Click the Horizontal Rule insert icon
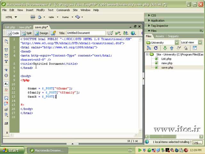This screenshot has height=154, width=205. tap(33, 17)
